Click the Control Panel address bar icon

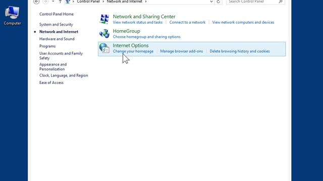[68, 2]
